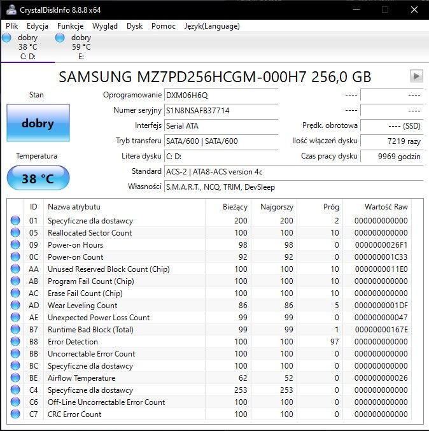This screenshot has height=431, width=429.
Task: Click the firmware field DXM06H6Q
Action: (222, 95)
